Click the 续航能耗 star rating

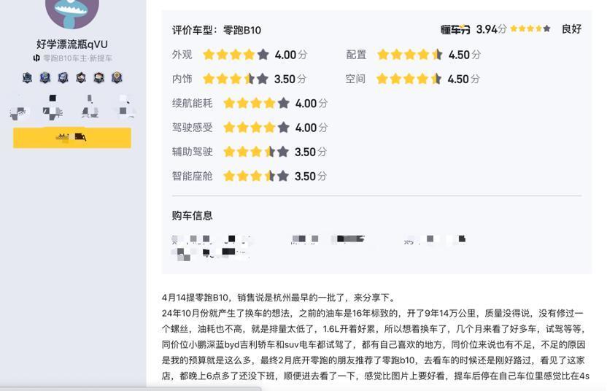coord(256,104)
